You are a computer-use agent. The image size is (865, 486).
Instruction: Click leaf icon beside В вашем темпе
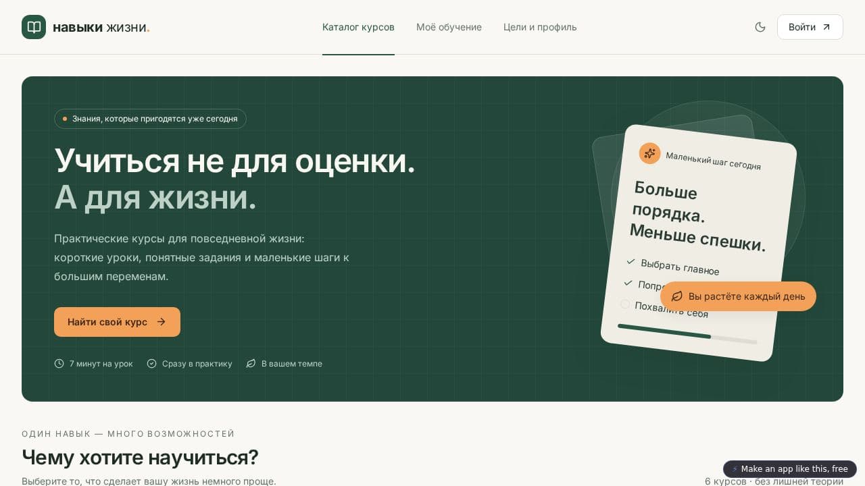pos(251,364)
